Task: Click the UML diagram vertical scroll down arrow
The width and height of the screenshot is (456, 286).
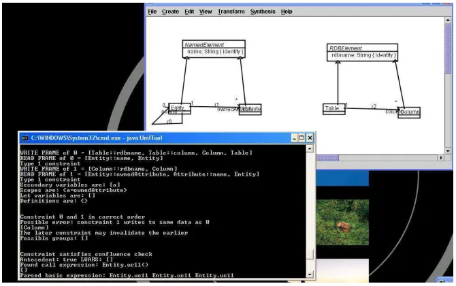Action: pyautogui.click(x=448, y=151)
